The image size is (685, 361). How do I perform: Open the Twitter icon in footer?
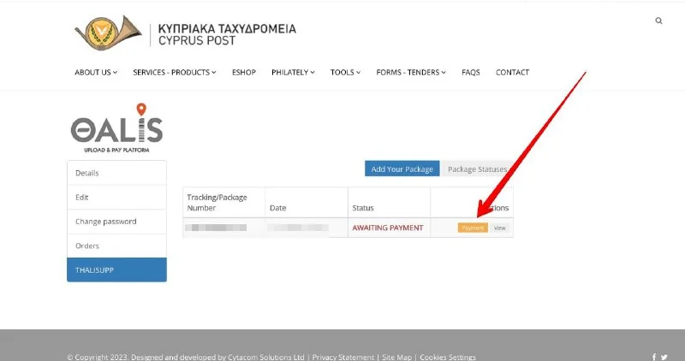pos(664,357)
